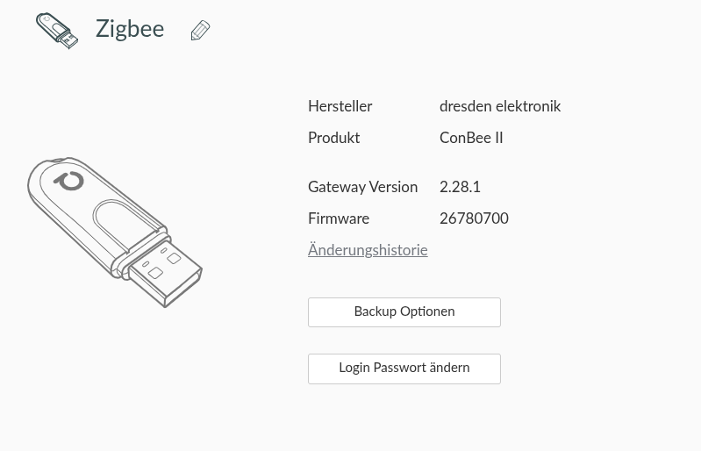Click the pencil edit icon beside Zigbee
Viewport: 701px width, 451px height.
point(200,30)
